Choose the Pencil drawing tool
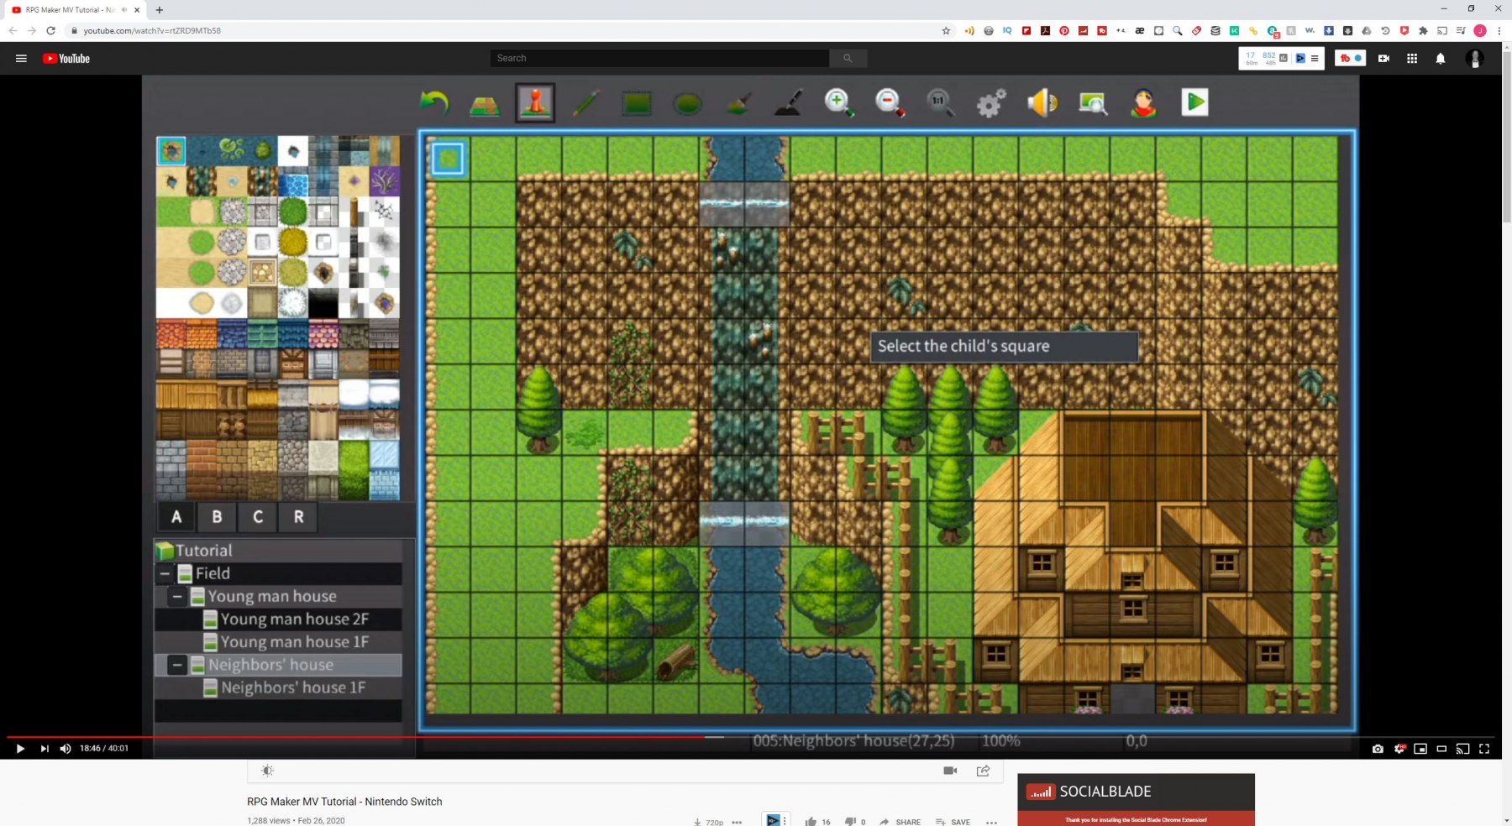Viewport: 1512px width, 826px height. 586,103
